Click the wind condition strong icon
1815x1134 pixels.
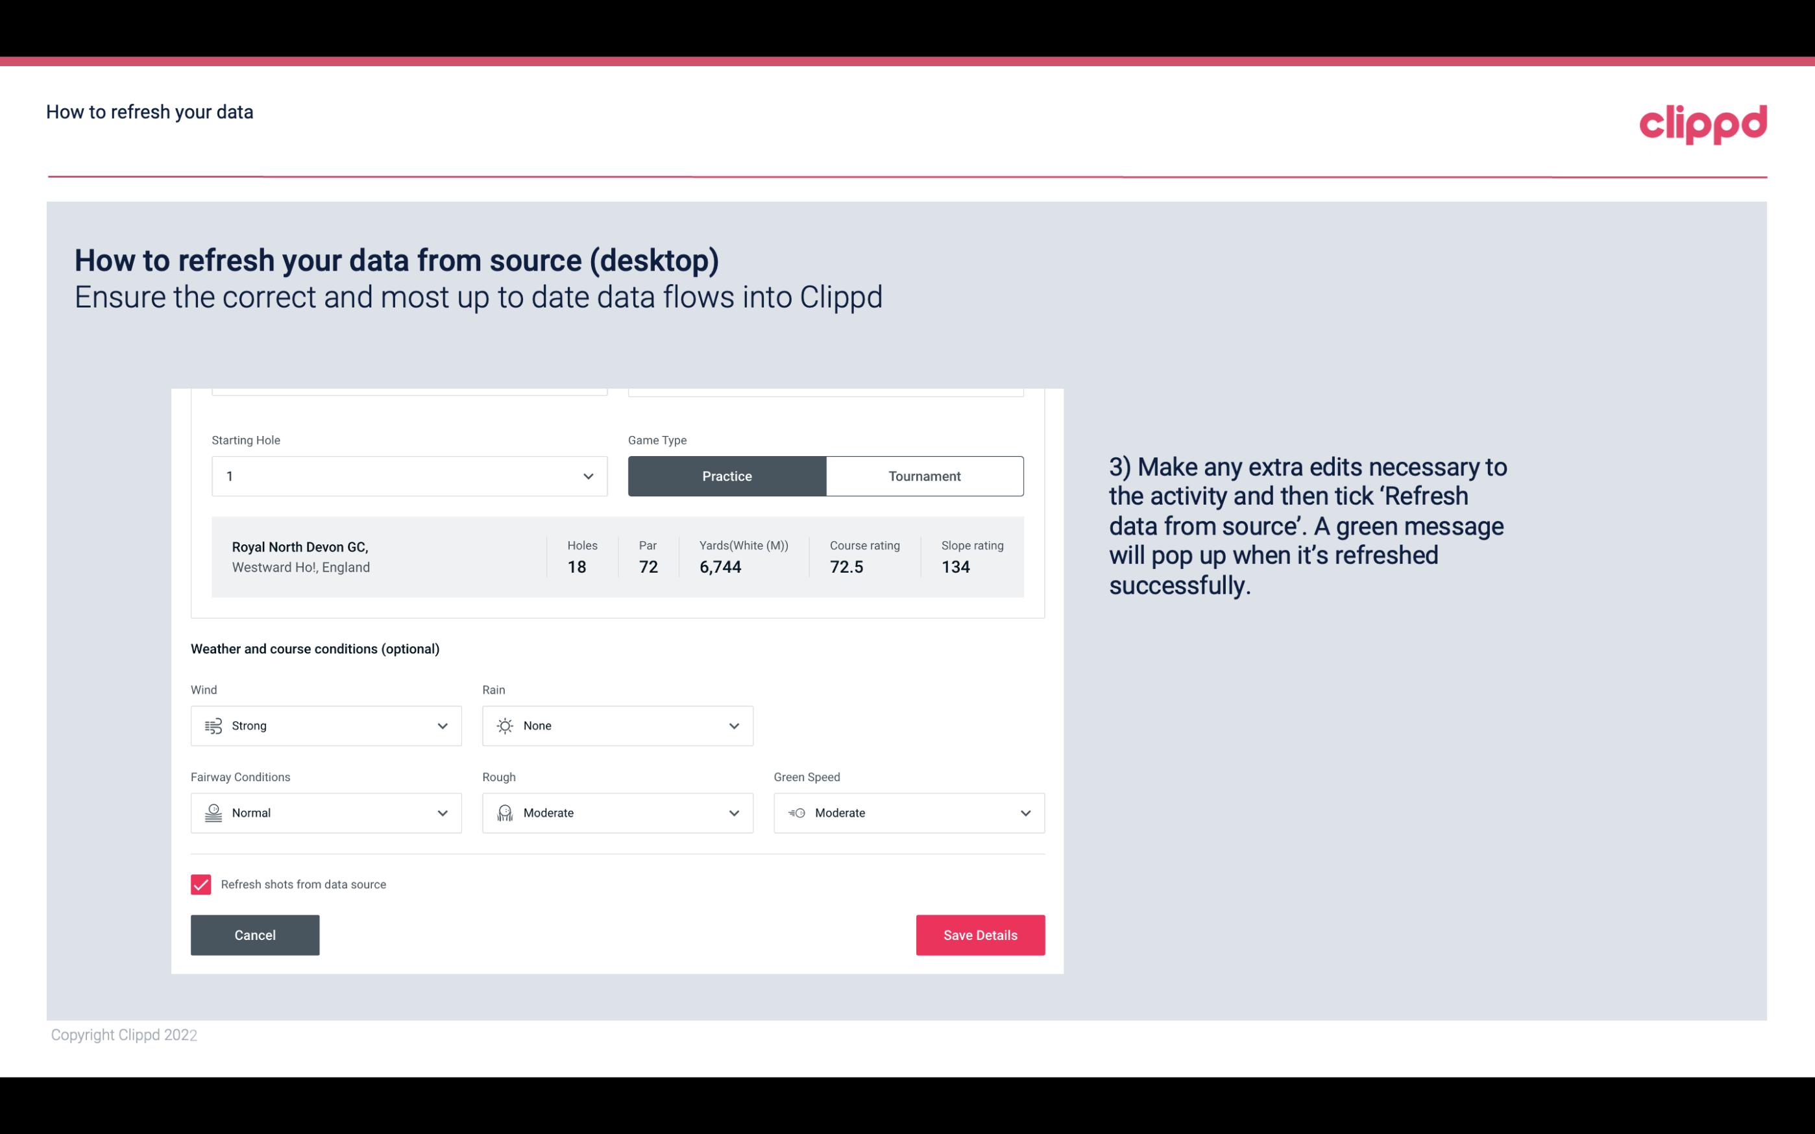[x=213, y=725]
